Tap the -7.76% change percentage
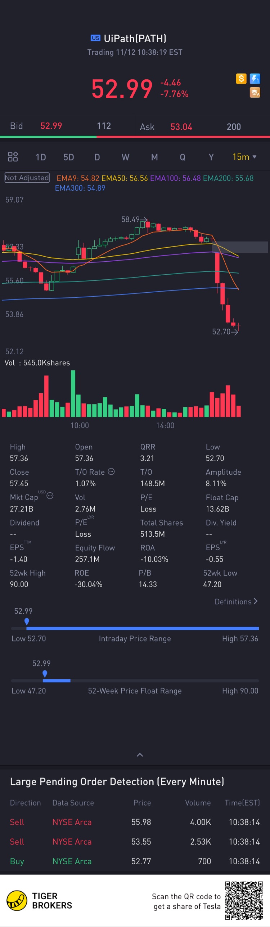Screen dimensions: 270x927 pos(174,94)
